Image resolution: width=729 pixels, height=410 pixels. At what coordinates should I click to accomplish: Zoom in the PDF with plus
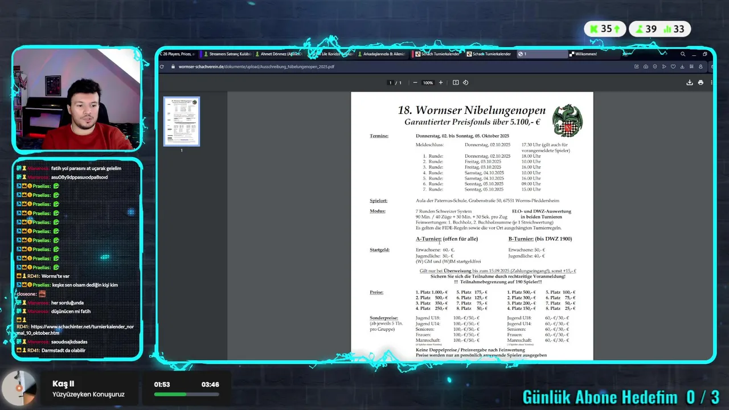click(440, 83)
